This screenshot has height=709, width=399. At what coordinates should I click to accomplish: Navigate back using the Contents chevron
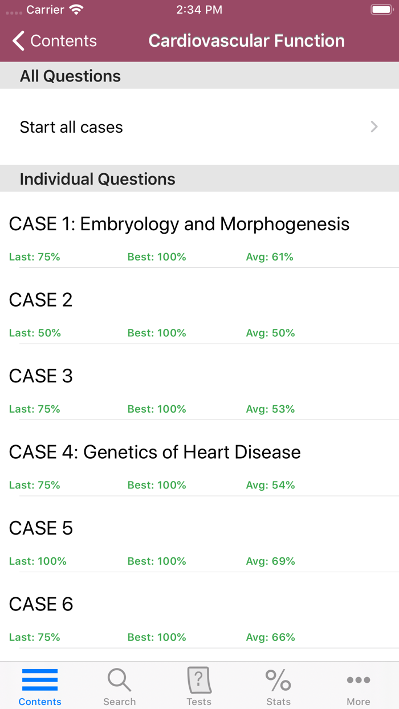click(17, 40)
